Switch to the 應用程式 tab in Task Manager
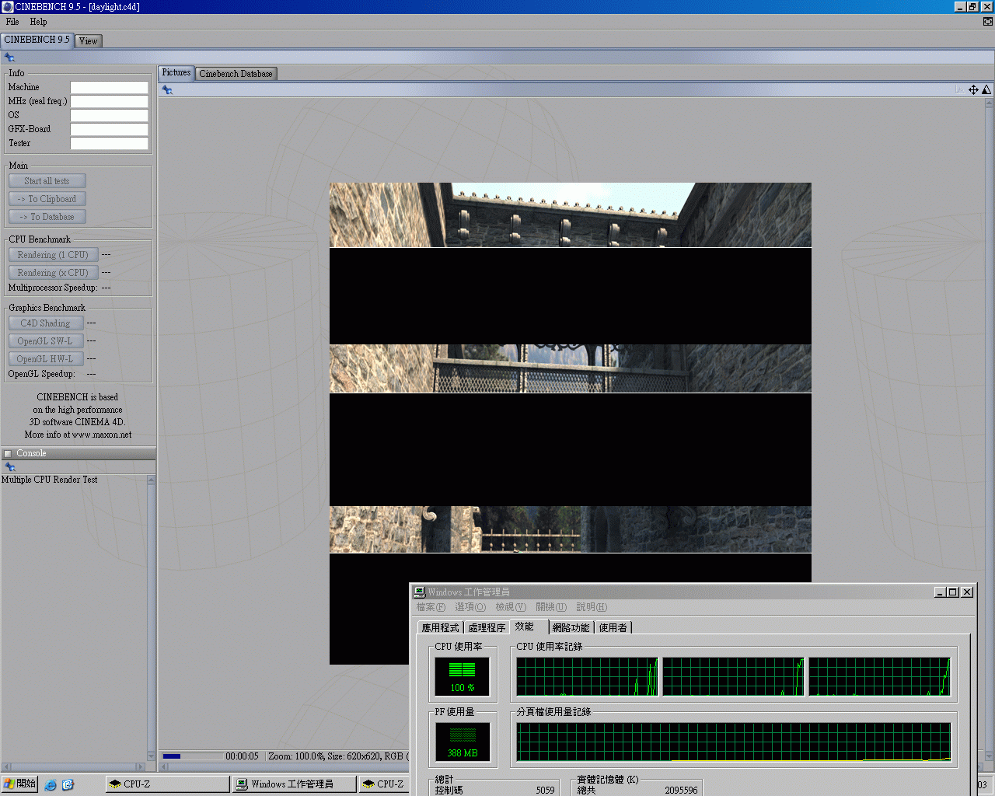The width and height of the screenshot is (995, 796). pos(440,628)
